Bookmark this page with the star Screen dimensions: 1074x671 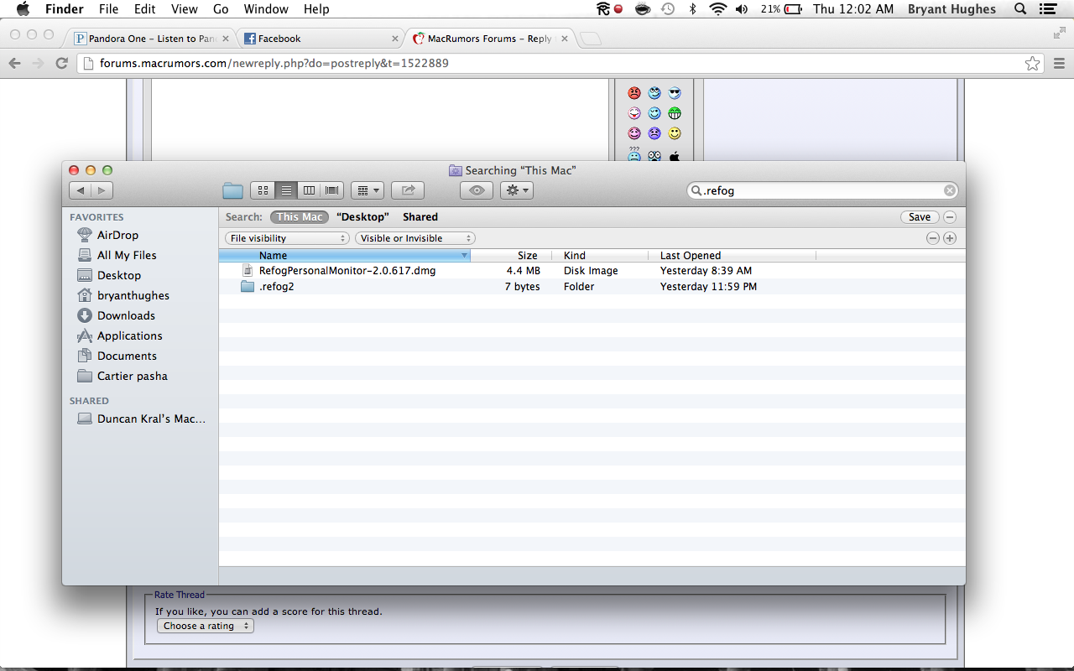(1032, 63)
